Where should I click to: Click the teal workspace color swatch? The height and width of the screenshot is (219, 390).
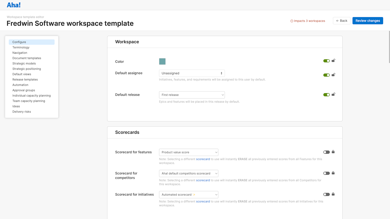click(162, 61)
